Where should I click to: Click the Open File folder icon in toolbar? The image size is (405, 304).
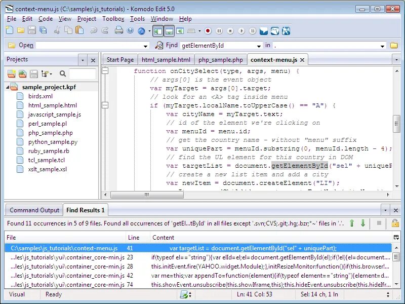point(21,30)
